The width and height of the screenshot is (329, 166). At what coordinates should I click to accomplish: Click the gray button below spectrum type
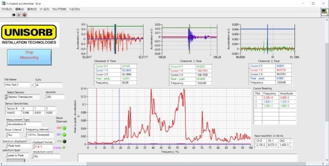coord(16,160)
